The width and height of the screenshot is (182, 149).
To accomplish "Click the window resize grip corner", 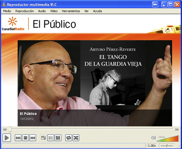I will click(179, 147).
